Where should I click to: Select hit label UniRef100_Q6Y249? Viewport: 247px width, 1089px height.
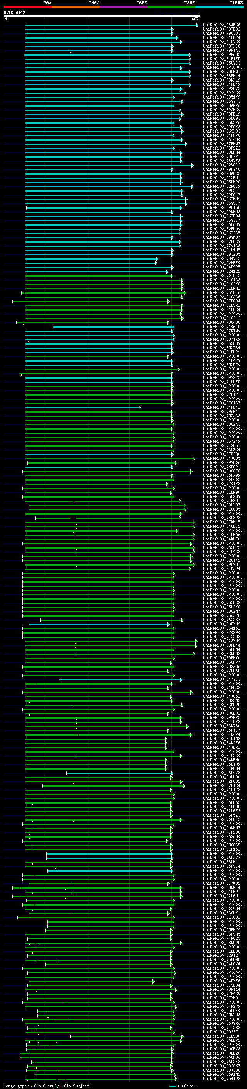tap(221, 441)
